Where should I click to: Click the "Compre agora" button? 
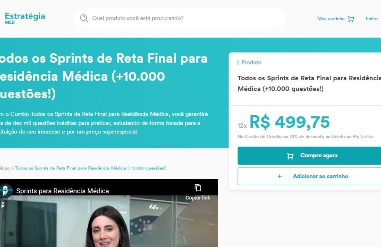(309, 156)
